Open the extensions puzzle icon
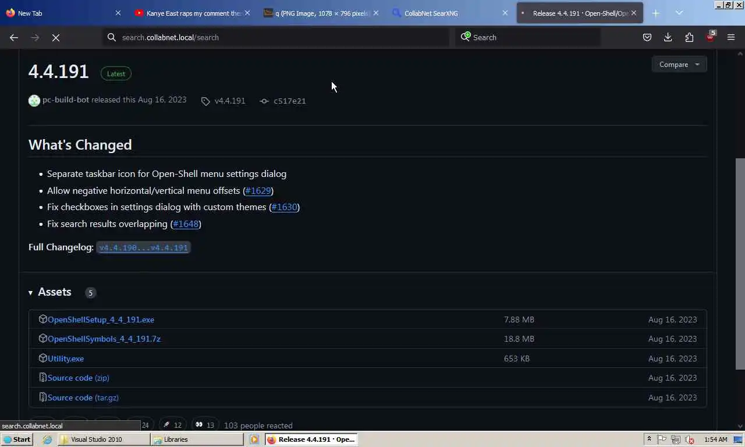The height and width of the screenshot is (447, 745). (x=689, y=37)
